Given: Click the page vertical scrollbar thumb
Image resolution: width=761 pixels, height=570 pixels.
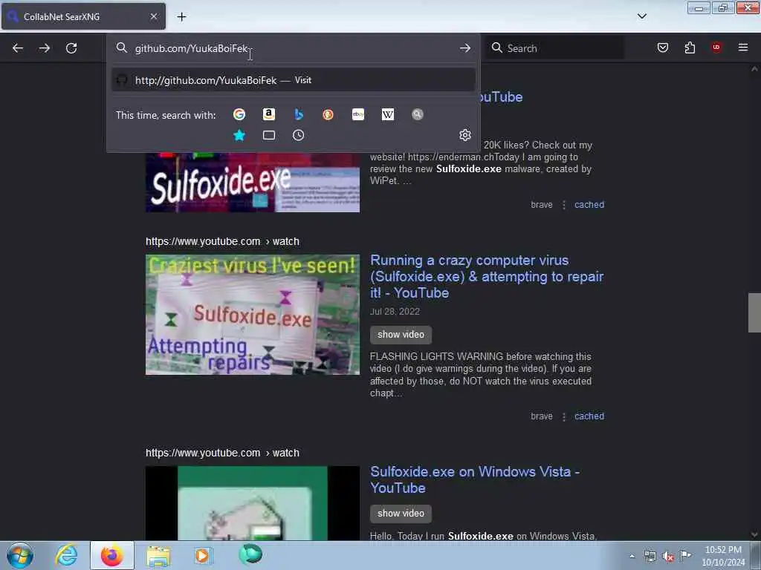Looking at the screenshot, I should [754, 312].
